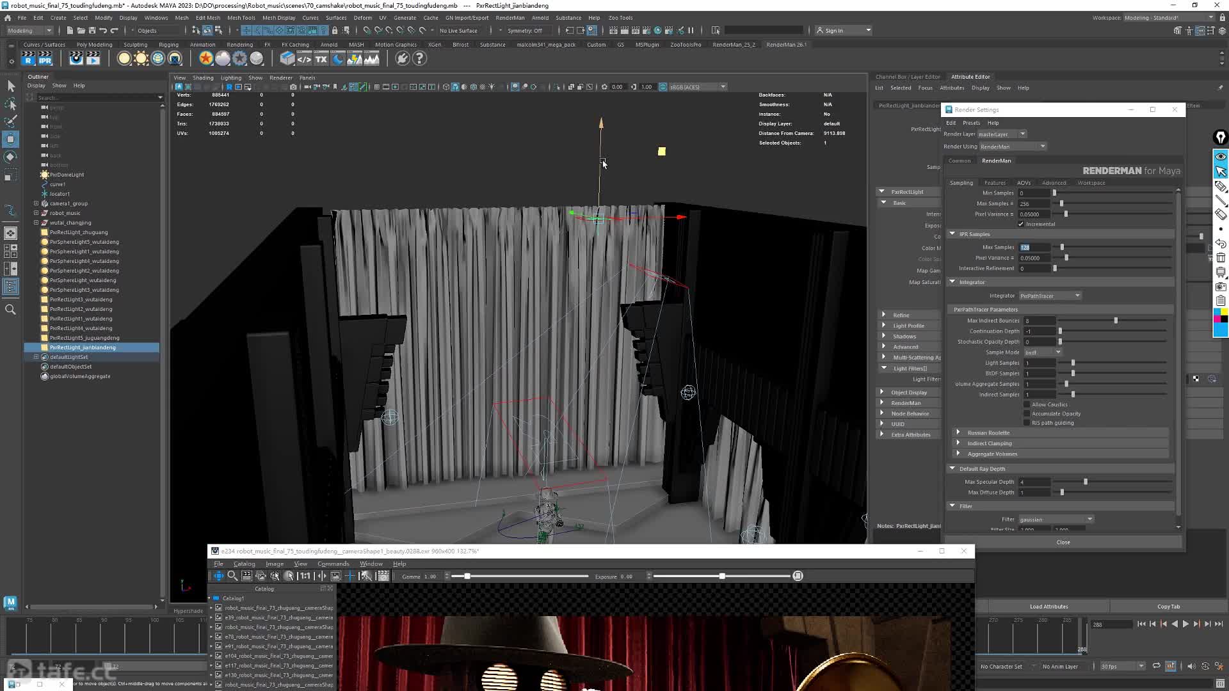Open the Sample Mode bxdf dropdown
The height and width of the screenshot is (691, 1229).
point(1043,353)
